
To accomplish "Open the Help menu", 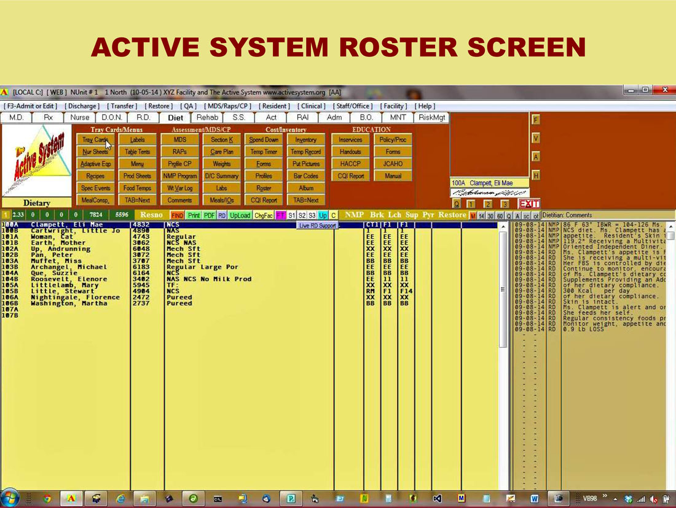I will tap(425, 106).
